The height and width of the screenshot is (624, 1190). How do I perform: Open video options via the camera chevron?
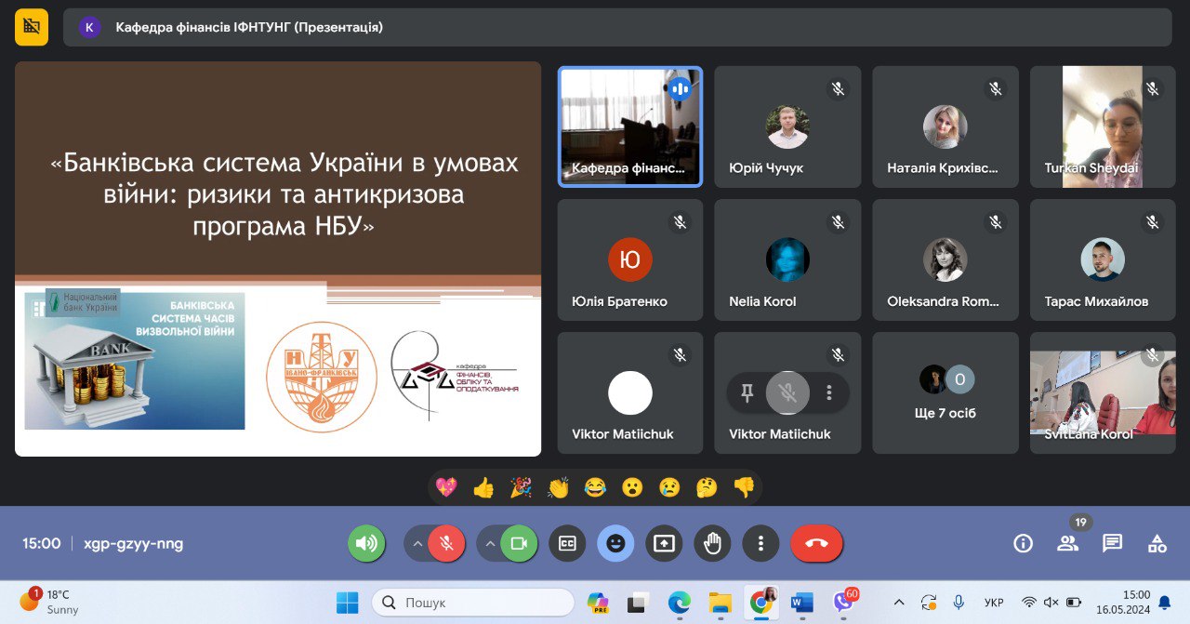click(491, 543)
